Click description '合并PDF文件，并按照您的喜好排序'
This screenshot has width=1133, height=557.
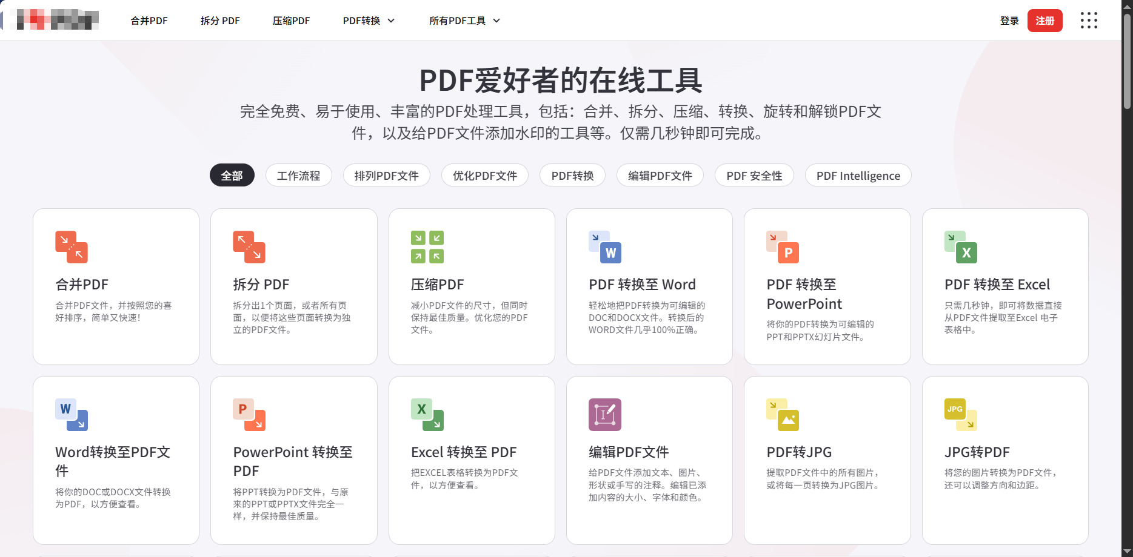point(113,311)
